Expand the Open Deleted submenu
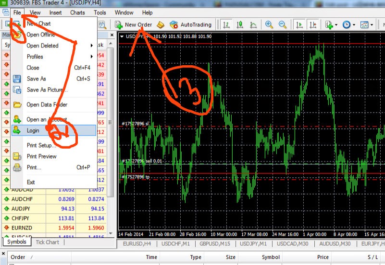 point(54,46)
